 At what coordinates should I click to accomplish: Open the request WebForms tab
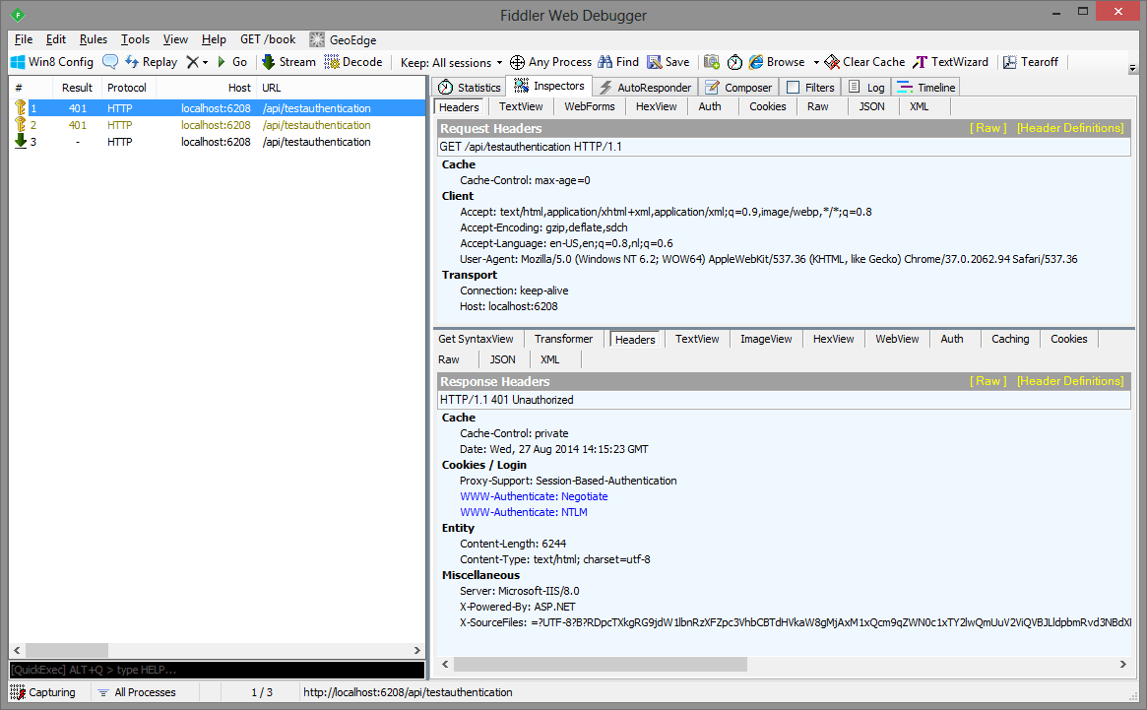coord(590,107)
